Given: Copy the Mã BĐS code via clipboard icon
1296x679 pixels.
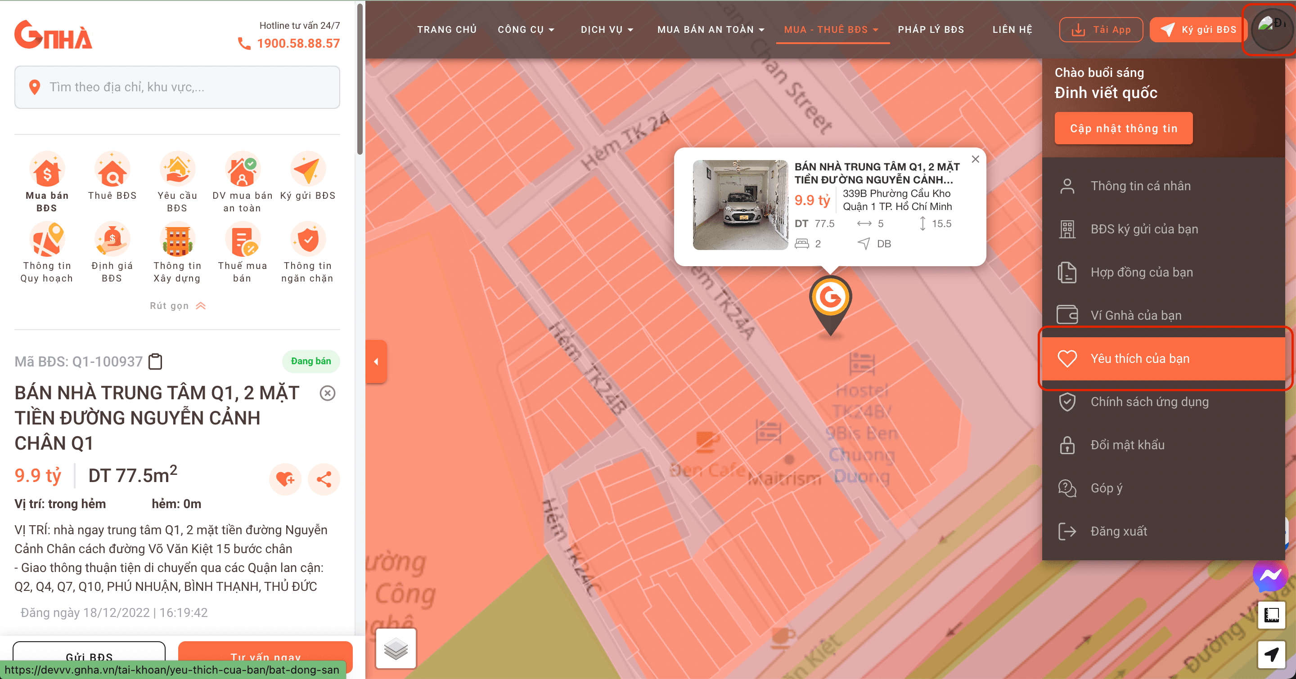Looking at the screenshot, I should pos(155,362).
